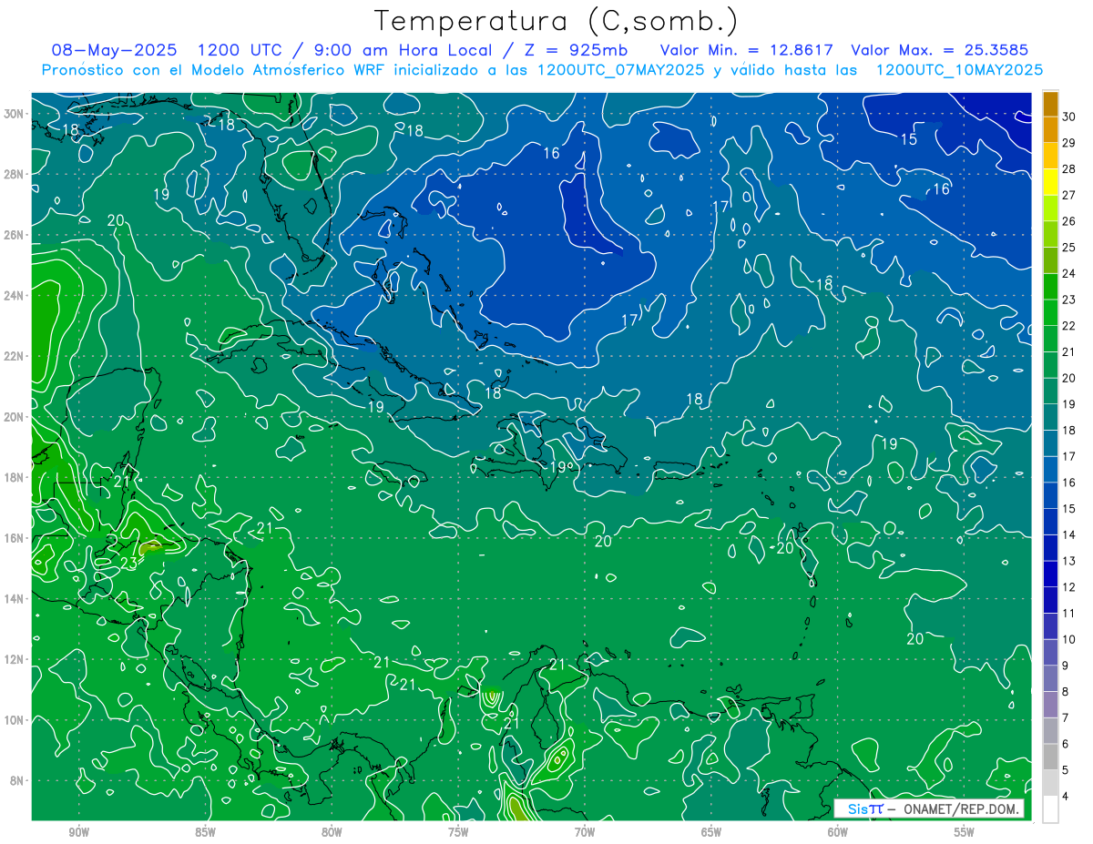Click the 'Temperatura (C,somb.)' chart title
The image size is (1093, 844).
[x=557, y=21]
